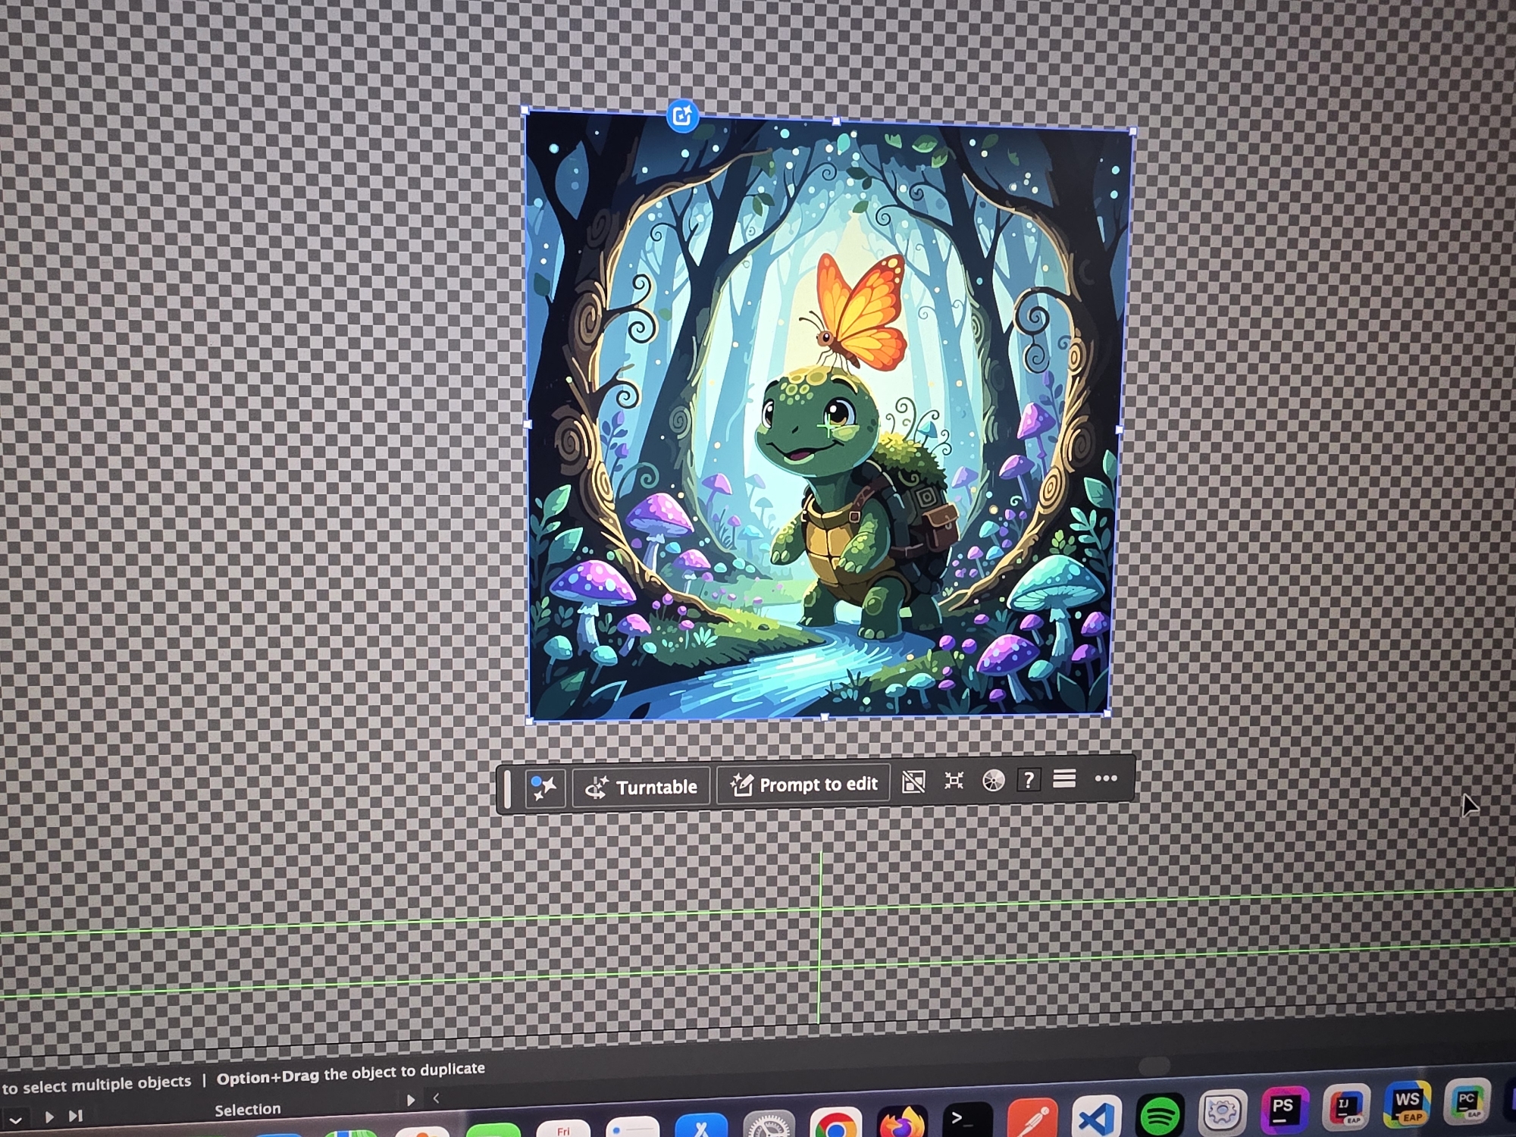Viewport: 1516px width, 1137px height.
Task: Click the crossed-out image icon in taskbar
Action: tap(913, 781)
